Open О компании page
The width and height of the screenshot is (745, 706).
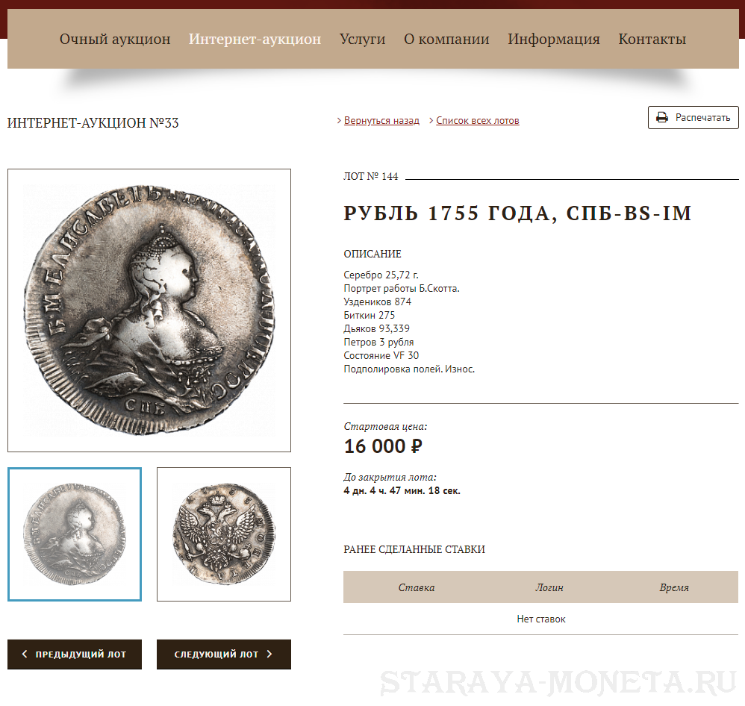446,39
